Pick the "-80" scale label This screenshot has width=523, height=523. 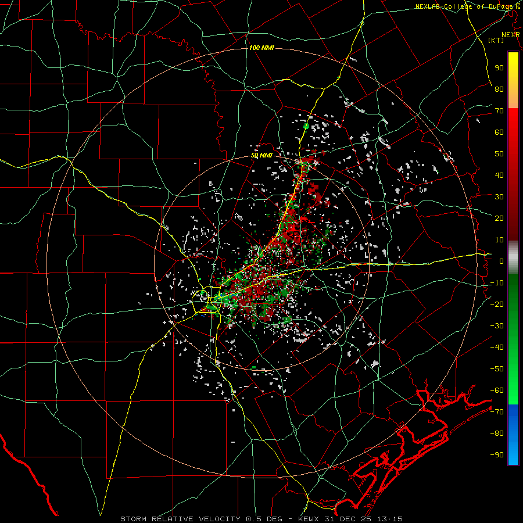tap(497, 434)
